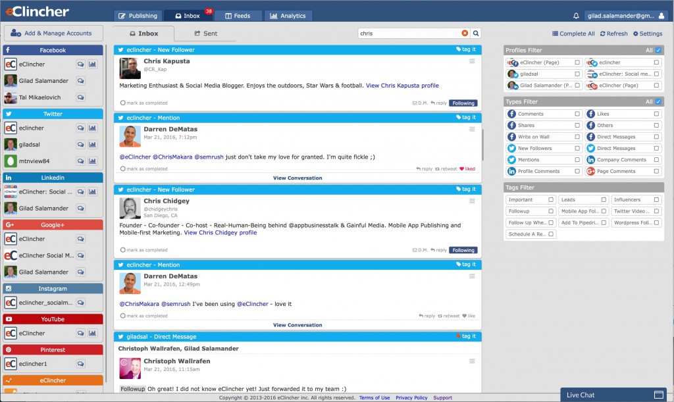Open inbox icon for eclincher_socialm Instagram
674x402 pixels.
(80, 303)
